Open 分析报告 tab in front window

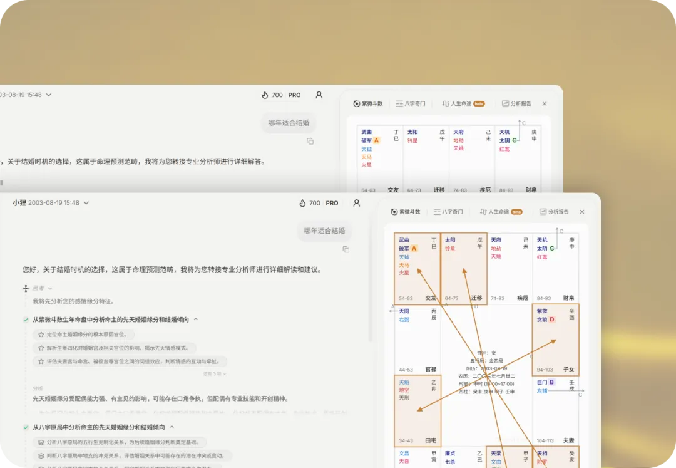tap(554, 212)
